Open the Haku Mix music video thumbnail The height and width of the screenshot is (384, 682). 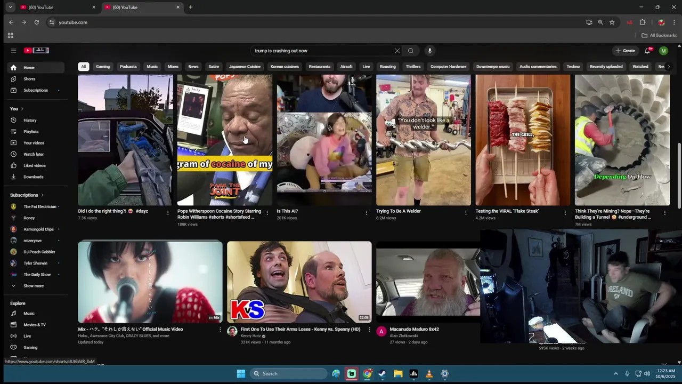tap(150, 282)
